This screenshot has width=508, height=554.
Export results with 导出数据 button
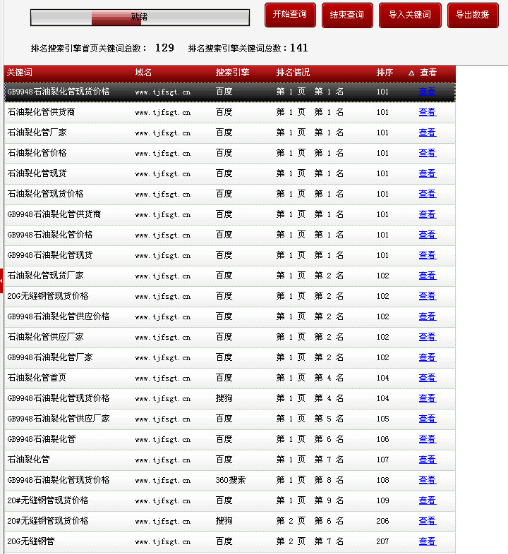472,15
